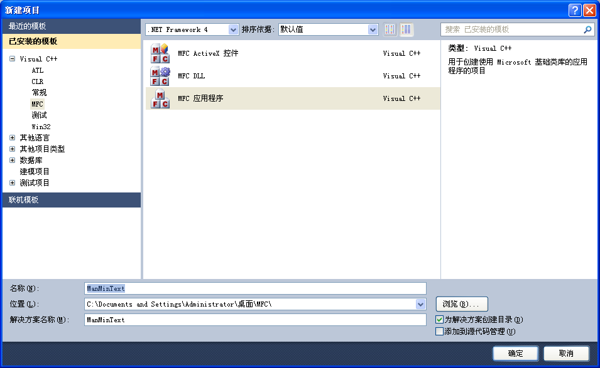Click the 浏览(B)... button
The image size is (600, 368).
pyautogui.click(x=462, y=304)
